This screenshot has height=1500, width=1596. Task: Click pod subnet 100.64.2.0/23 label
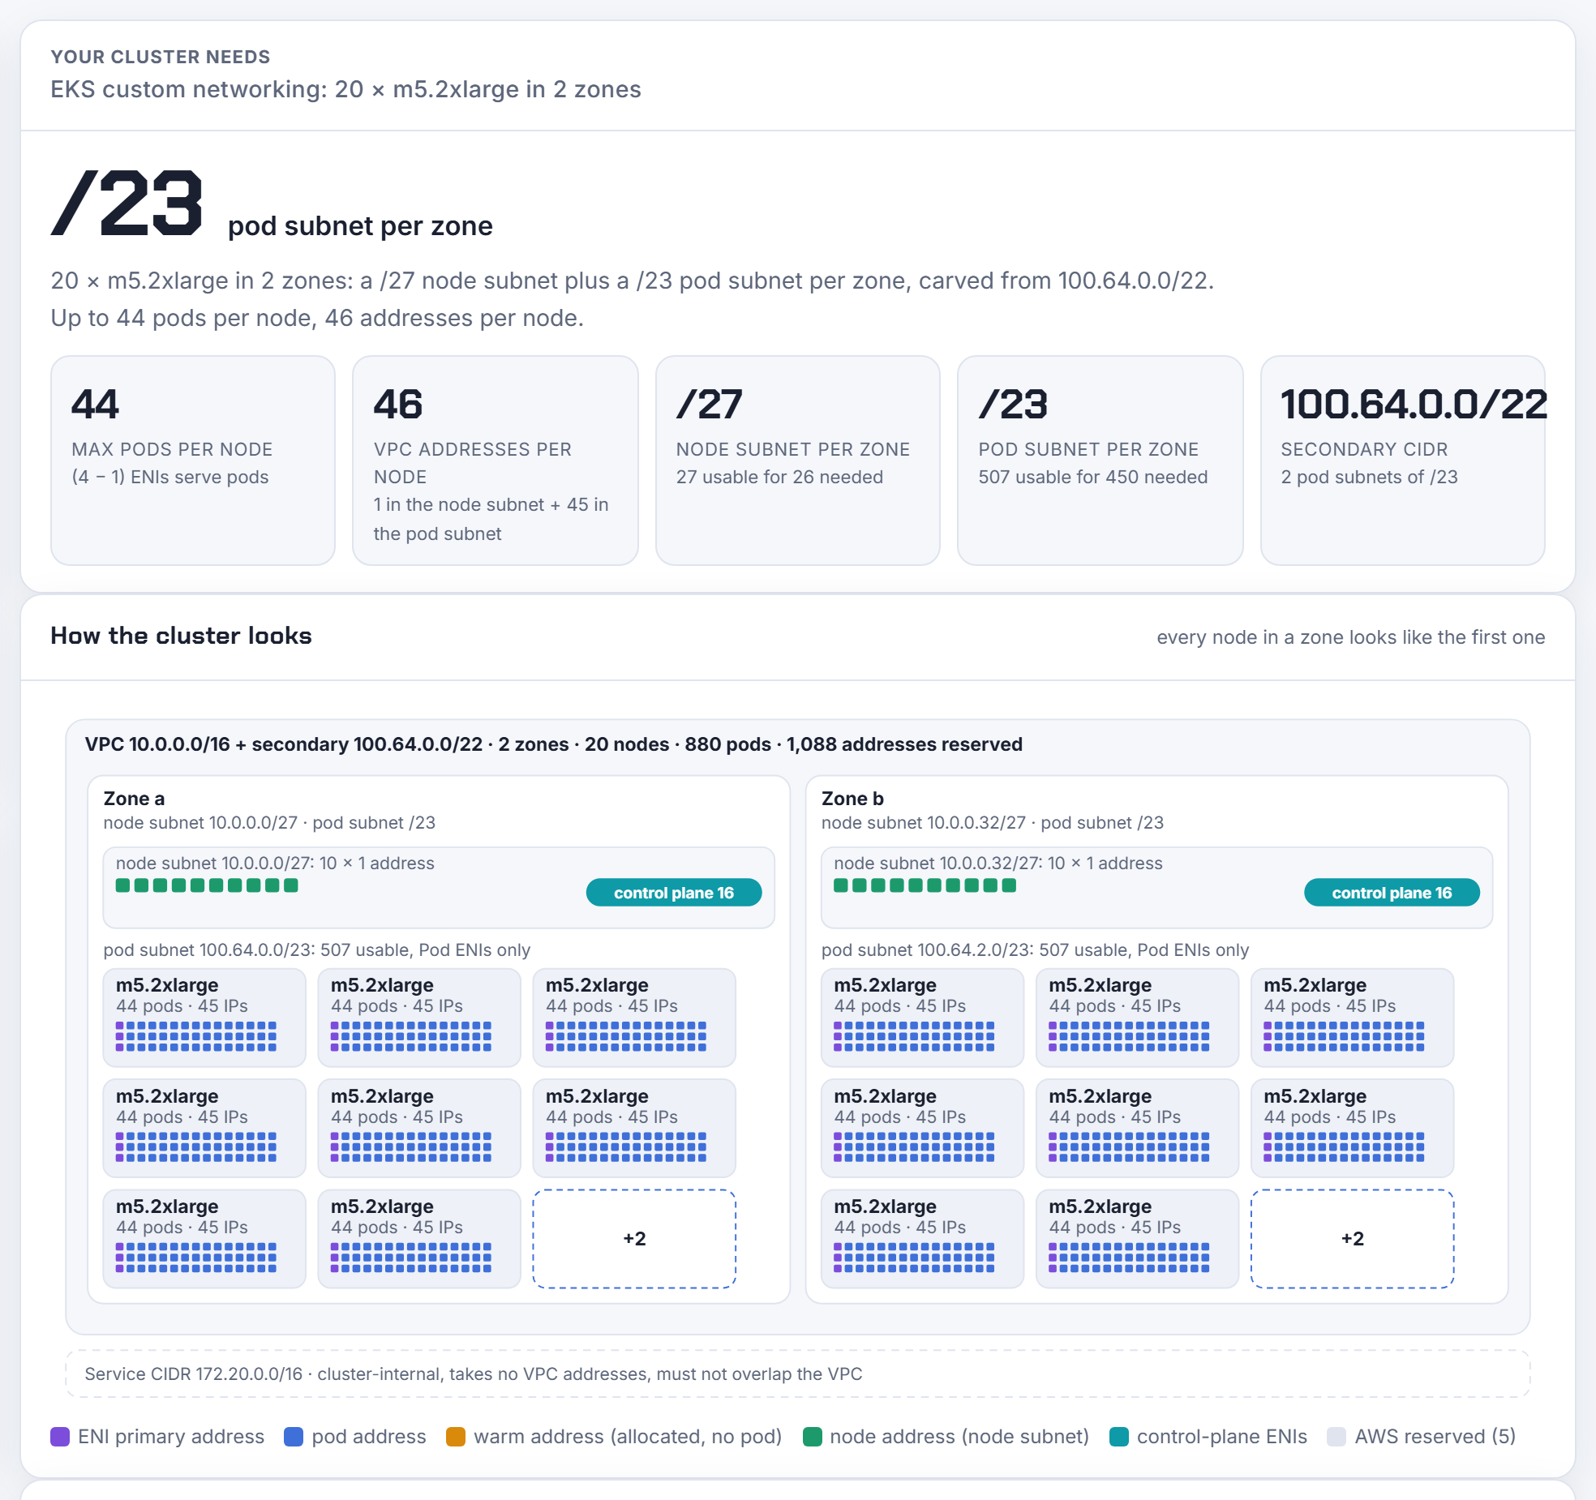(x=1035, y=950)
